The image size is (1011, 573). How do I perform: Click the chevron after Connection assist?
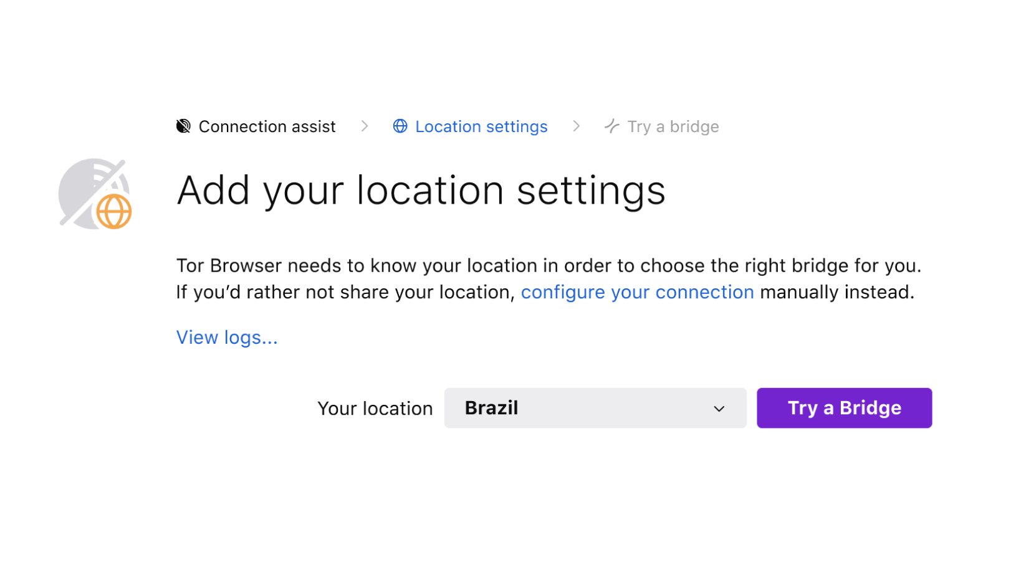tap(365, 126)
